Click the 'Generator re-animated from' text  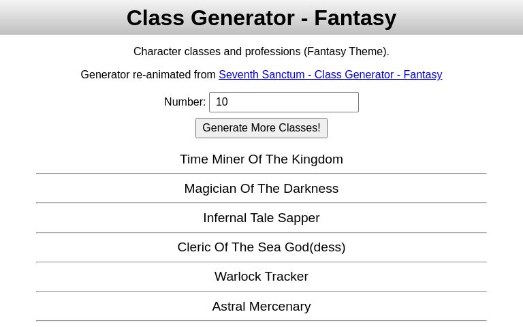click(x=148, y=75)
